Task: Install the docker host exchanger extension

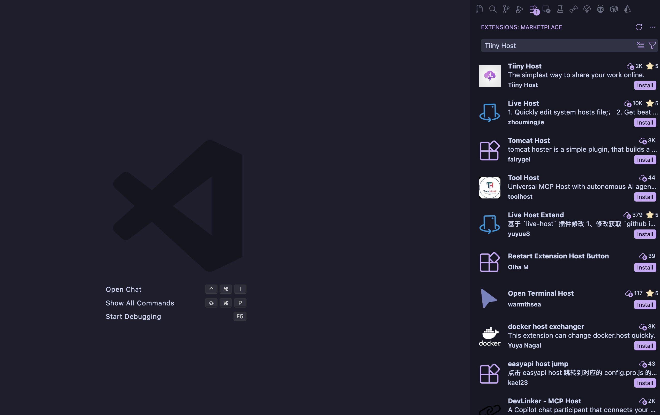Action: pos(645,346)
